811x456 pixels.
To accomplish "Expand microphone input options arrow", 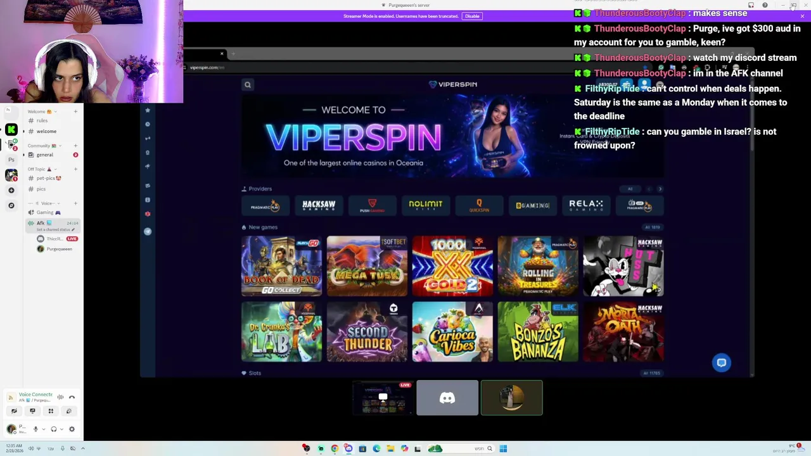I will [44, 429].
